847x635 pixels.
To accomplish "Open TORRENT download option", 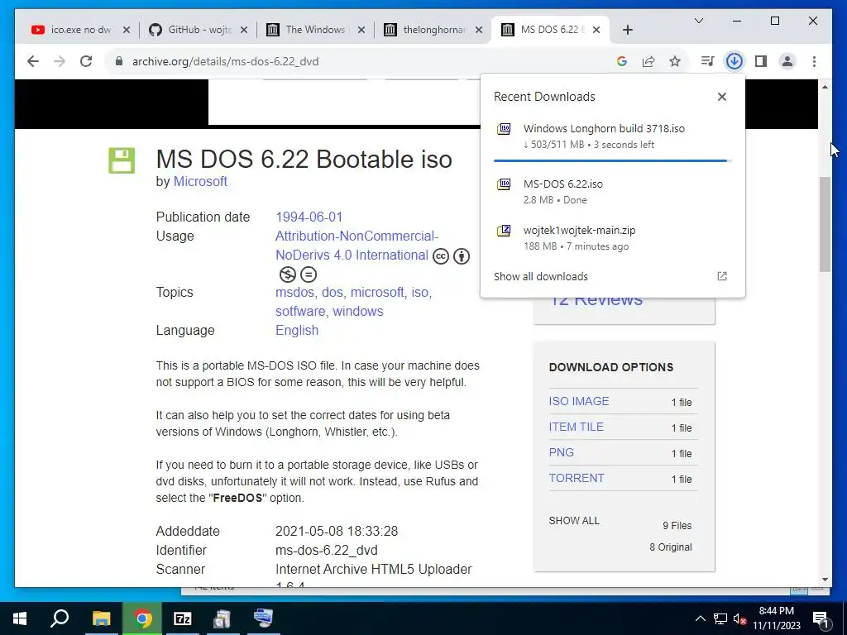I will [x=577, y=478].
